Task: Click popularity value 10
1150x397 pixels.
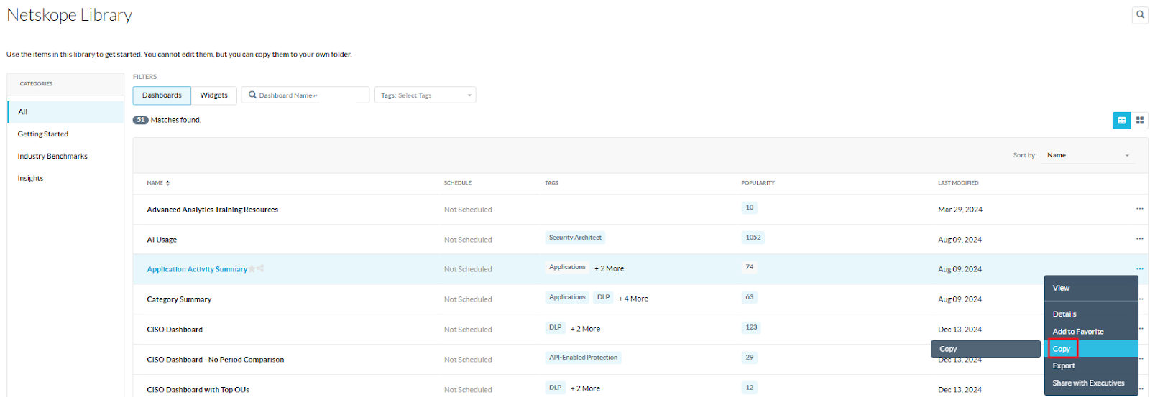Action: pyautogui.click(x=750, y=207)
